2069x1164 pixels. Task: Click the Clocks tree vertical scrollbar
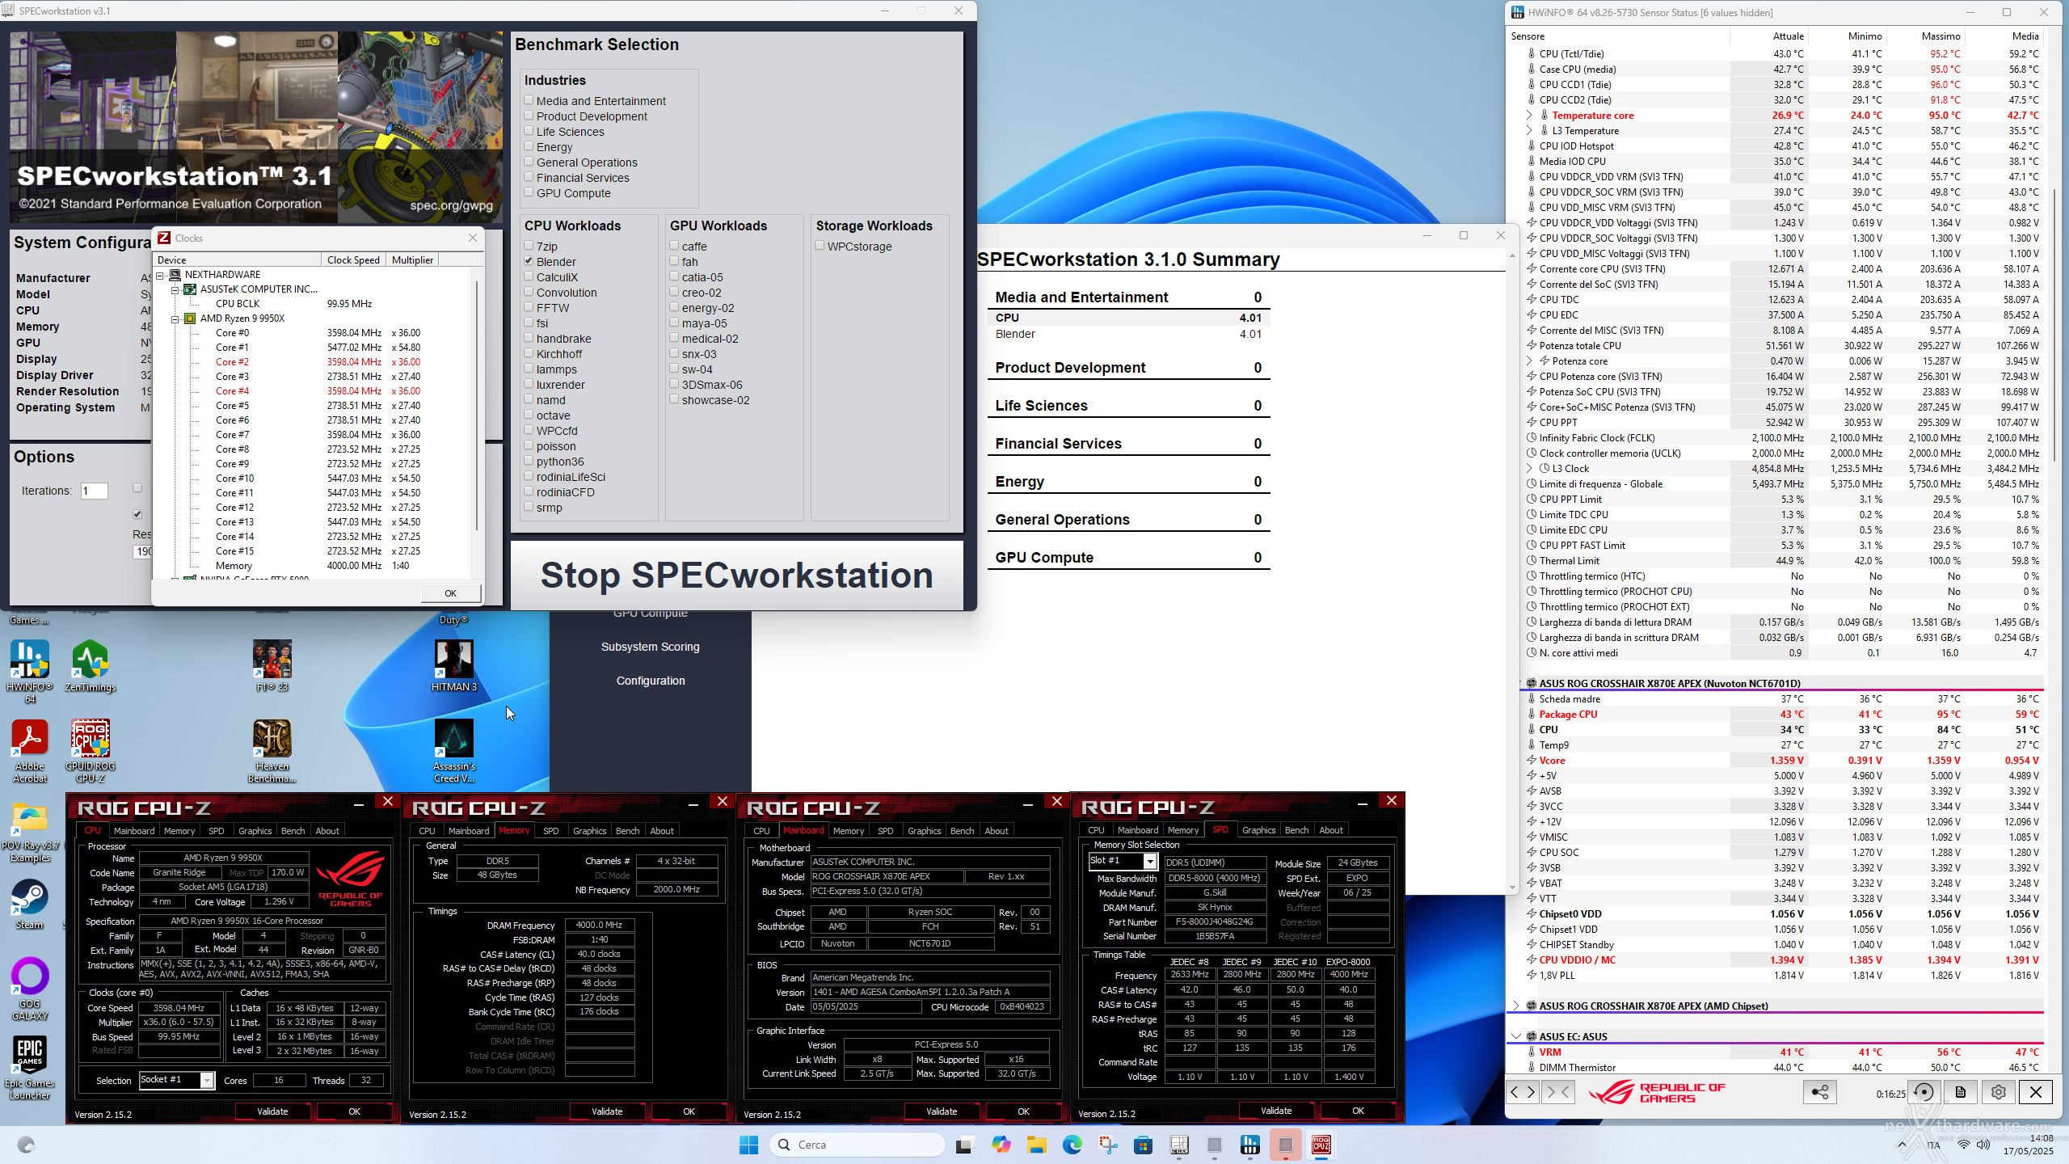click(x=477, y=404)
